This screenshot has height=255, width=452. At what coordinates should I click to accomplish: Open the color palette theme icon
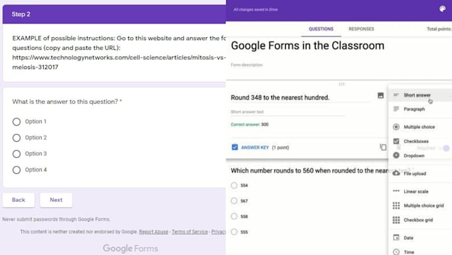(x=442, y=9)
